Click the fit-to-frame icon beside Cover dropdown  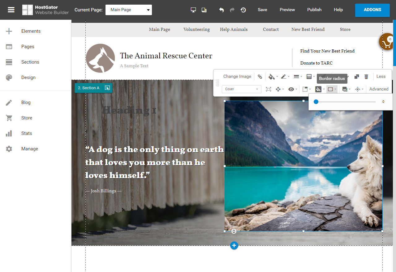click(x=269, y=89)
